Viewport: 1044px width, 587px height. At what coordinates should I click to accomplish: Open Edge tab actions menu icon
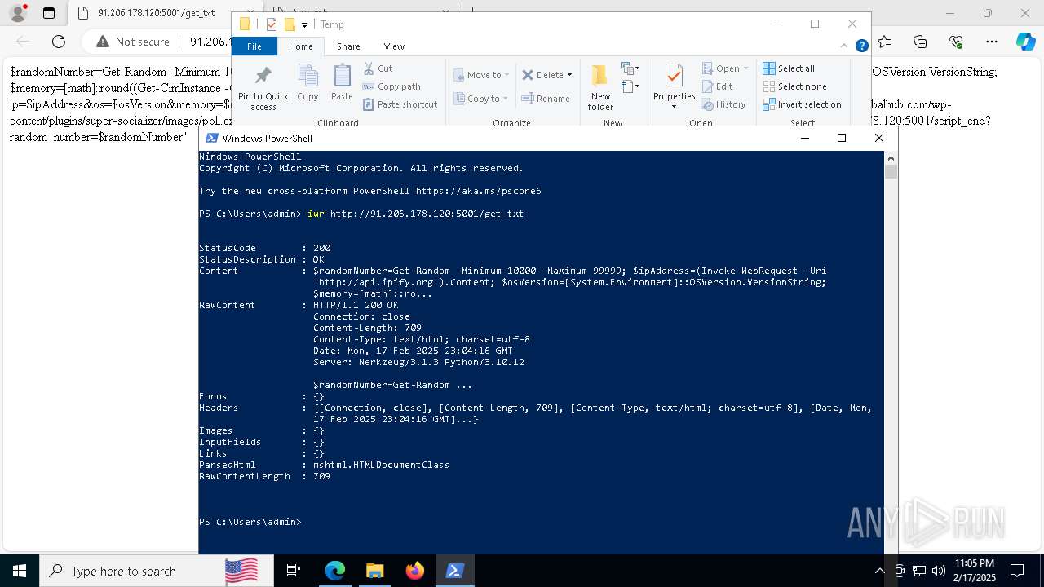pos(49,13)
